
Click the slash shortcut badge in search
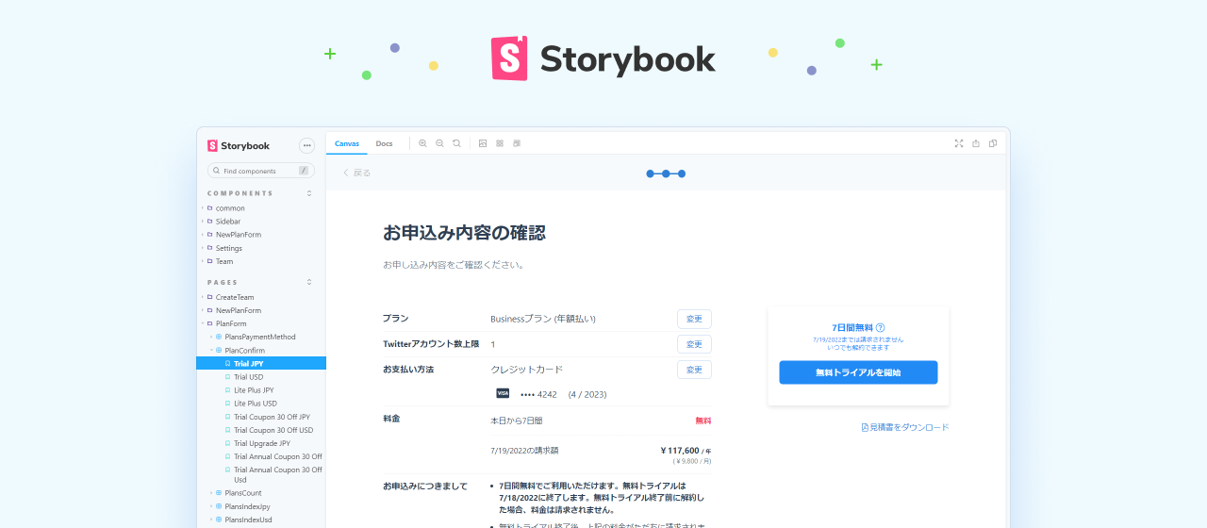[x=304, y=171]
